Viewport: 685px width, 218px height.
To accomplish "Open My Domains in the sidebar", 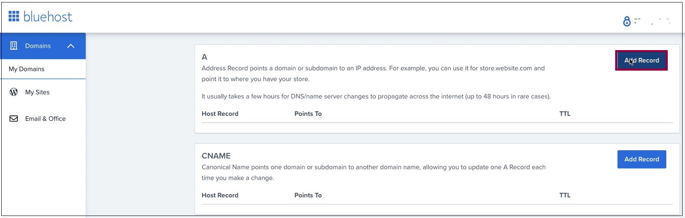I will [x=27, y=69].
